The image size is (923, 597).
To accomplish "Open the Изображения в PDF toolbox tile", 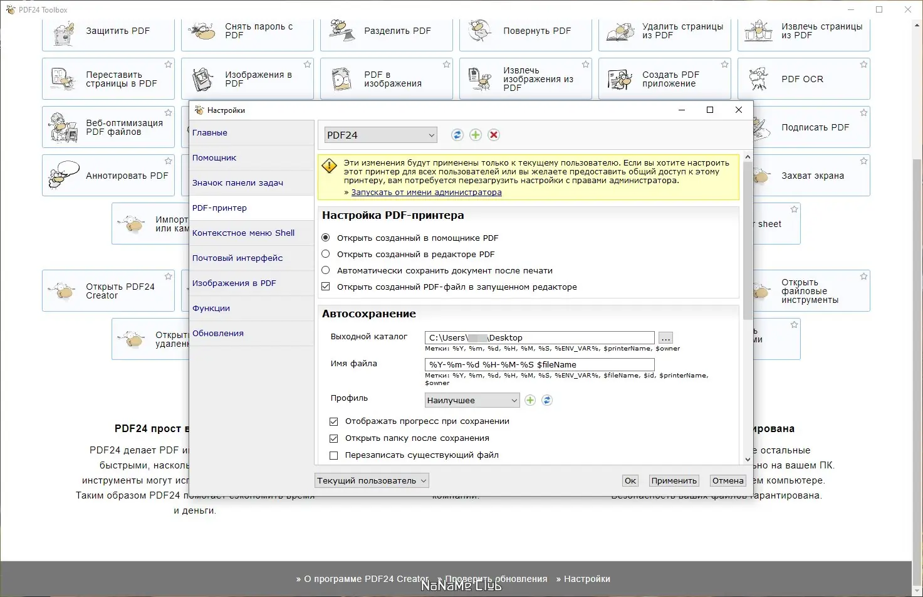I will tap(248, 79).
